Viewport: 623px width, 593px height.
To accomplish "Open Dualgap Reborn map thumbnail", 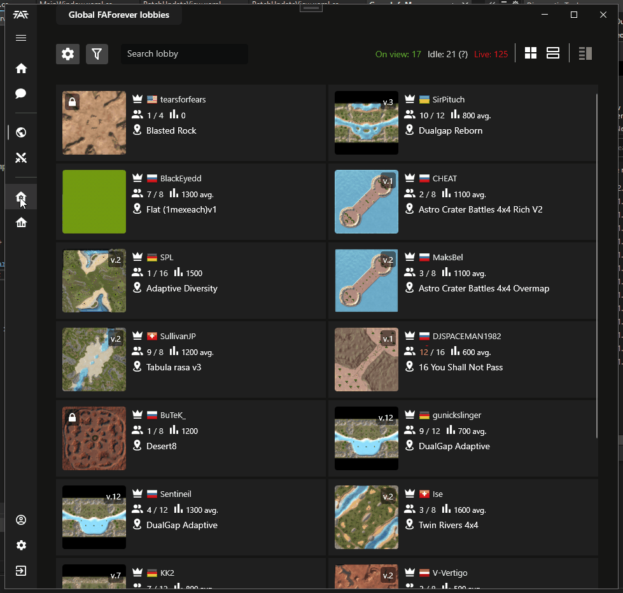I will (367, 123).
